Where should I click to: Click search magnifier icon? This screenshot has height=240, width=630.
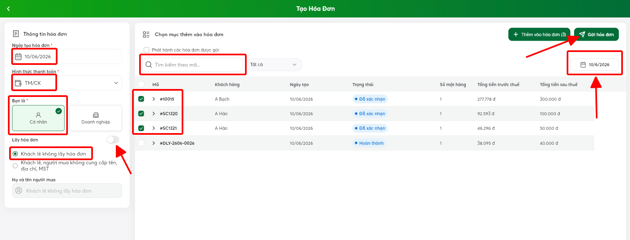(x=148, y=65)
